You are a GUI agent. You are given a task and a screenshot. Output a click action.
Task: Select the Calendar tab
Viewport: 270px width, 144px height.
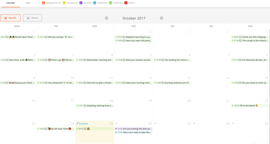click(11, 3)
